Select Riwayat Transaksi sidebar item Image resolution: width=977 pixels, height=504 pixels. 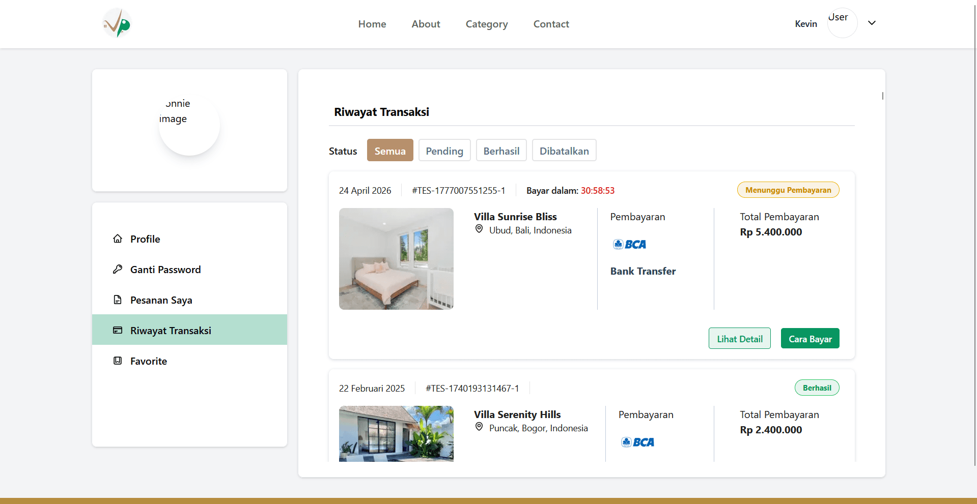pyautogui.click(x=189, y=330)
